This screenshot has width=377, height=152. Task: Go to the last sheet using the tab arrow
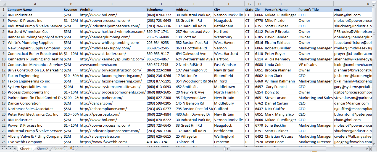[x=14, y=149]
